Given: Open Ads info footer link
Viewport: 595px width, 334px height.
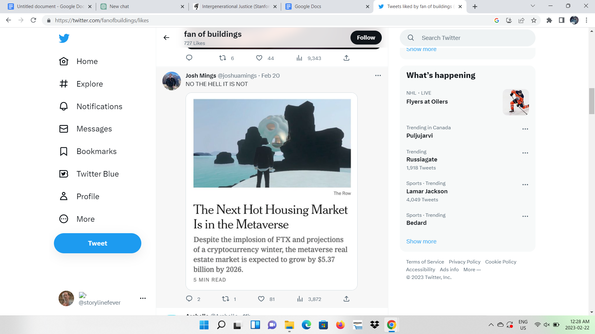Looking at the screenshot, I should [449, 270].
